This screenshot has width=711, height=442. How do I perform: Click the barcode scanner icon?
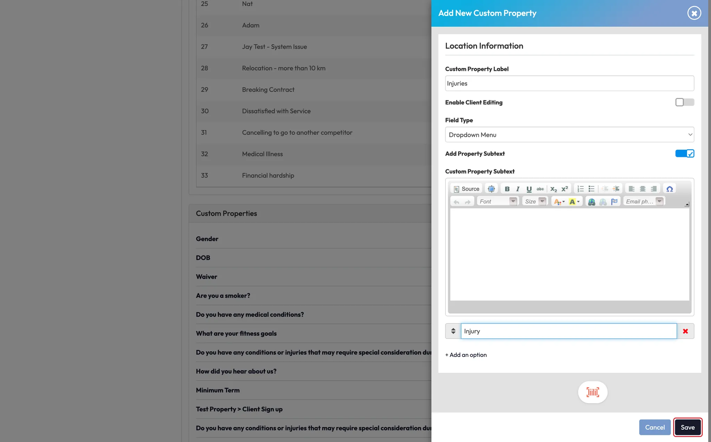(x=593, y=392)
